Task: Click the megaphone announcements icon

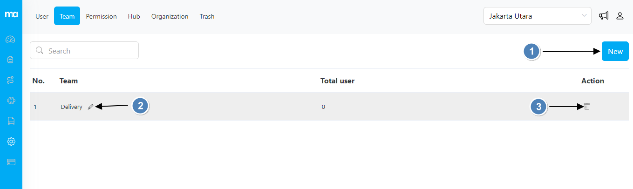Action: point(604,16)
